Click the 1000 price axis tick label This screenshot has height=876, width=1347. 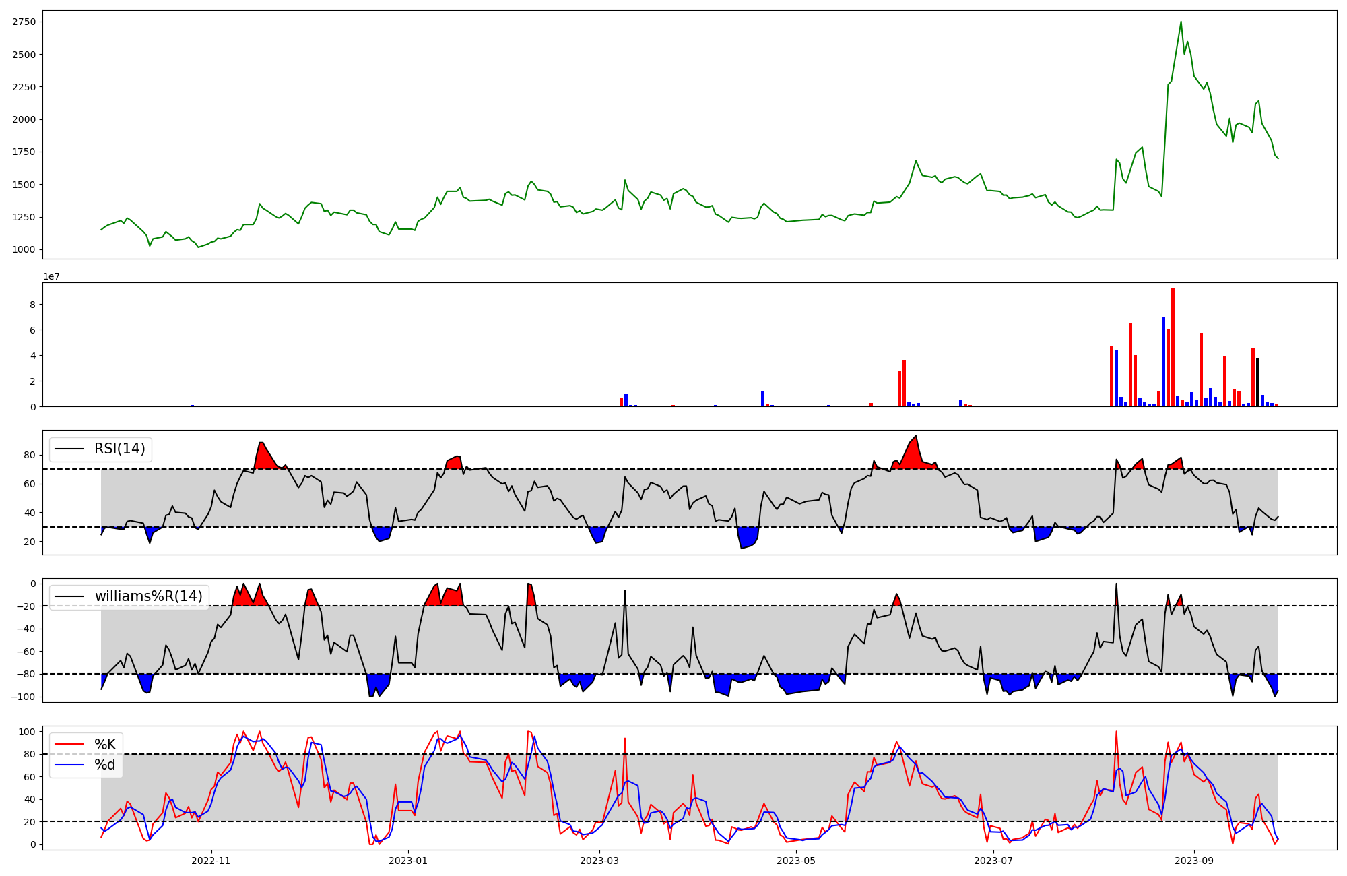point(24,249)
